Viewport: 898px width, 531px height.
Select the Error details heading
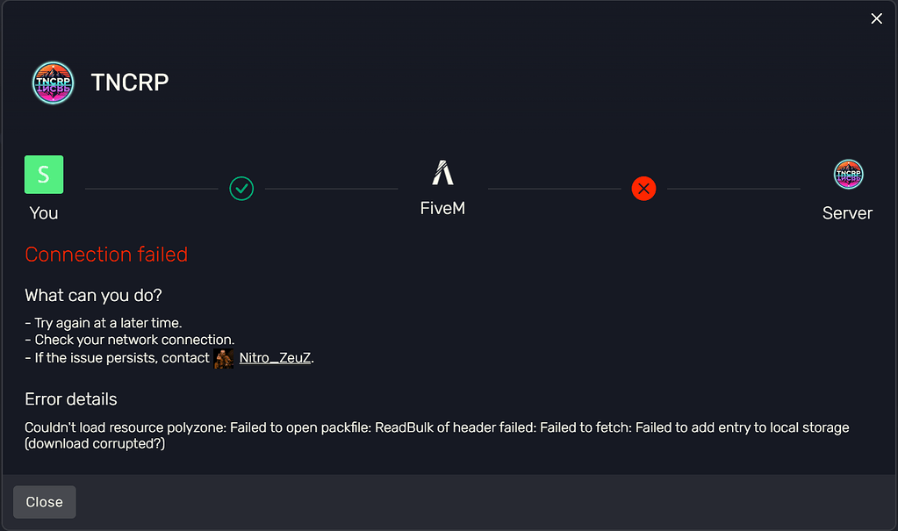(71, 398)
